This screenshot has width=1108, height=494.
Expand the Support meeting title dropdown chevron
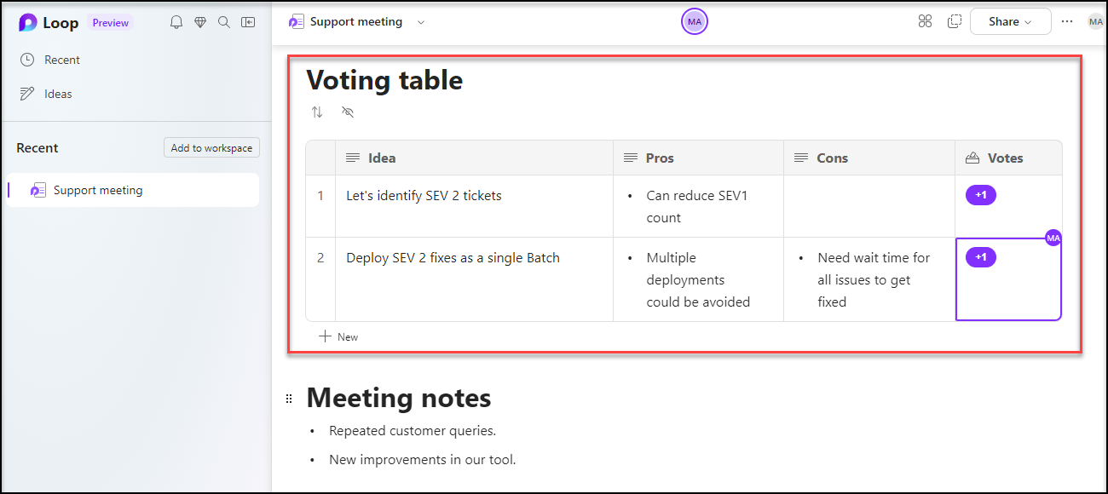[421, 22]
